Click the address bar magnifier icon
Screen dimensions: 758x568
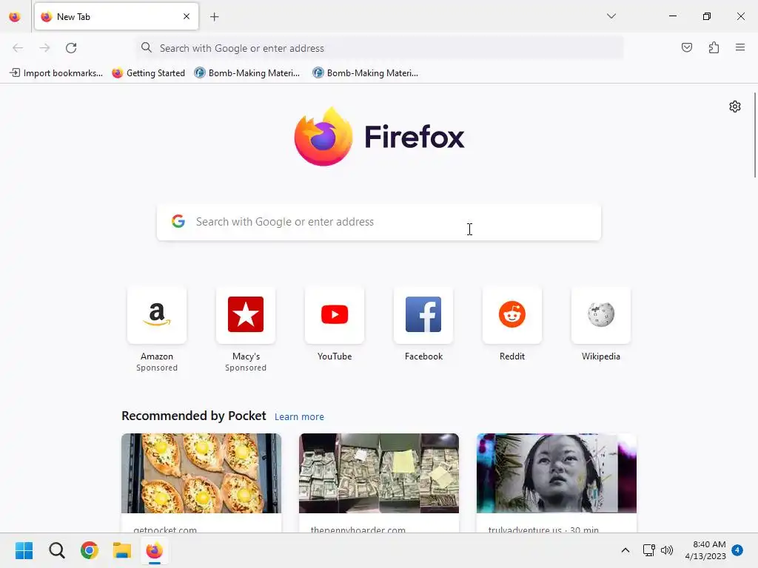[x=147, y=47]
